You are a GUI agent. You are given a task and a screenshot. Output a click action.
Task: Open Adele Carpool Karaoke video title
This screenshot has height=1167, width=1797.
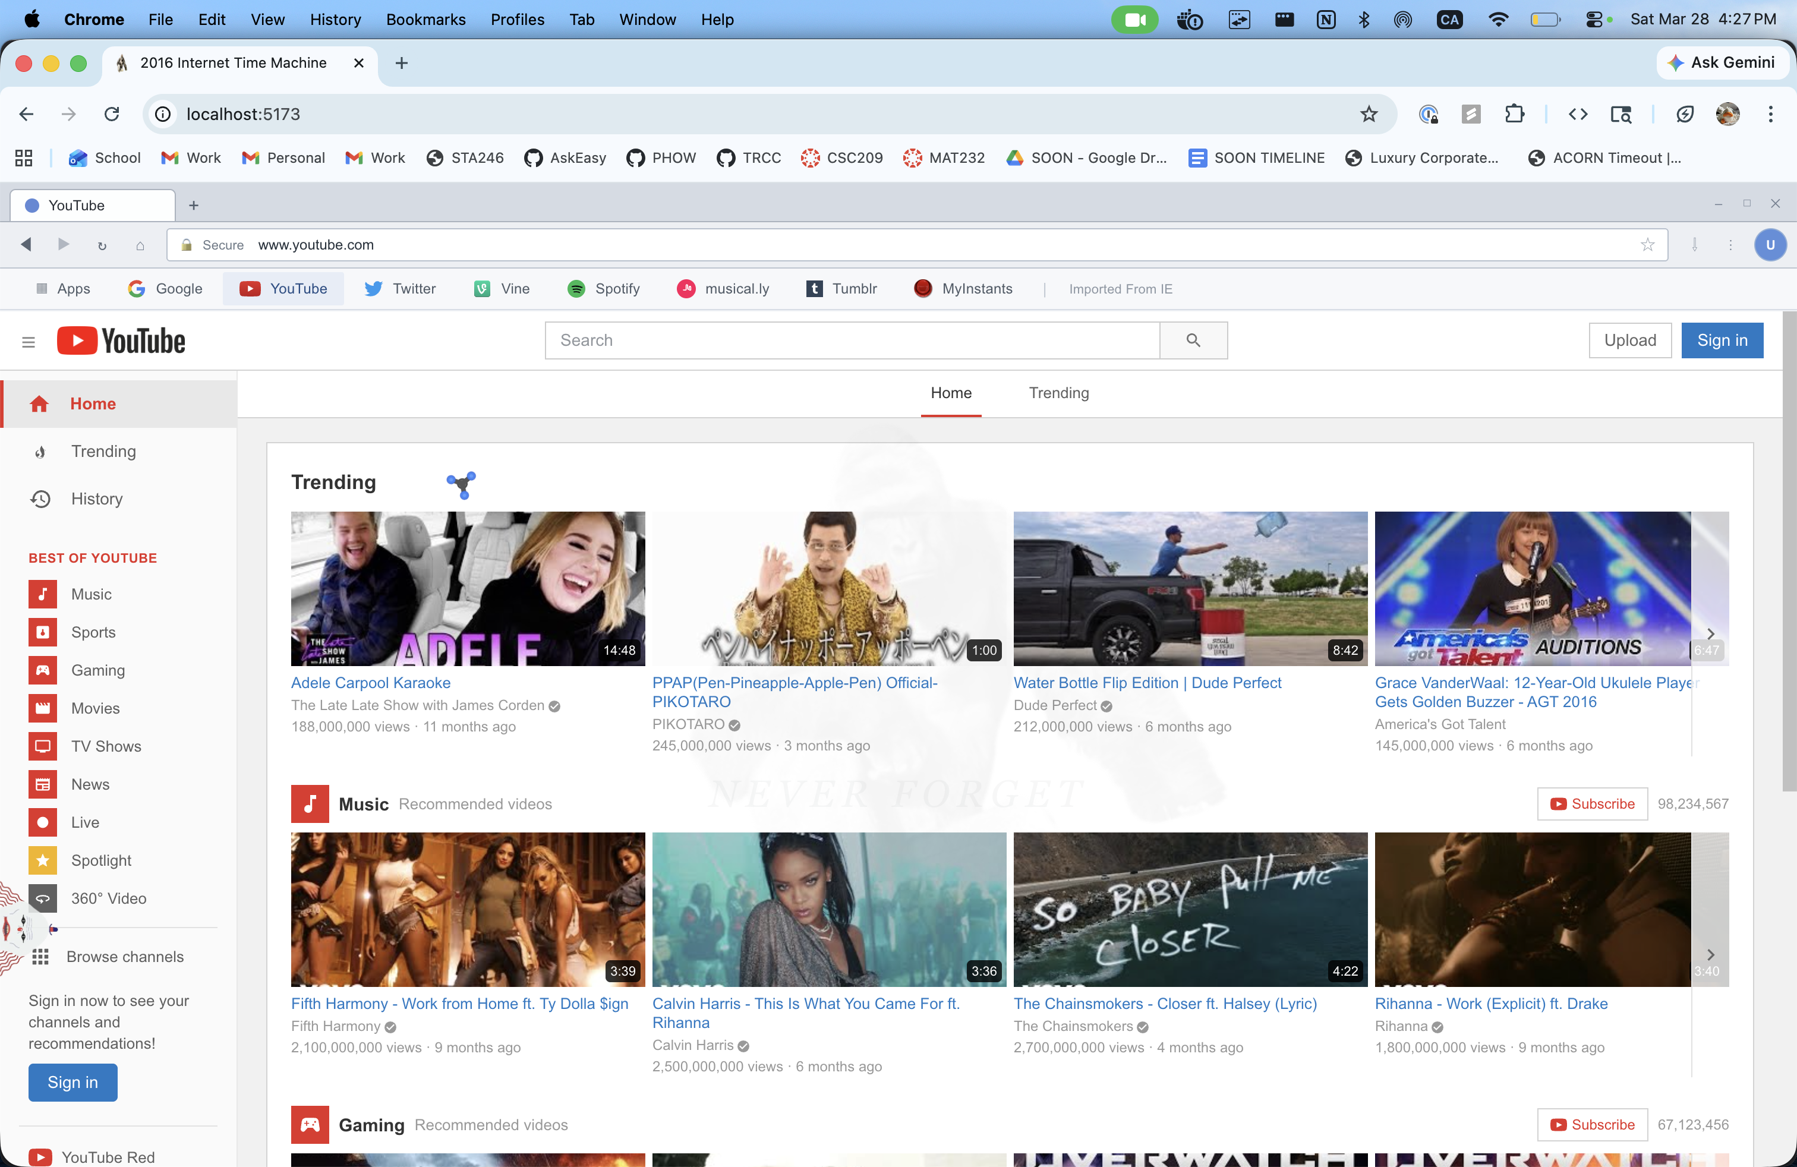[x=371, y=682]
